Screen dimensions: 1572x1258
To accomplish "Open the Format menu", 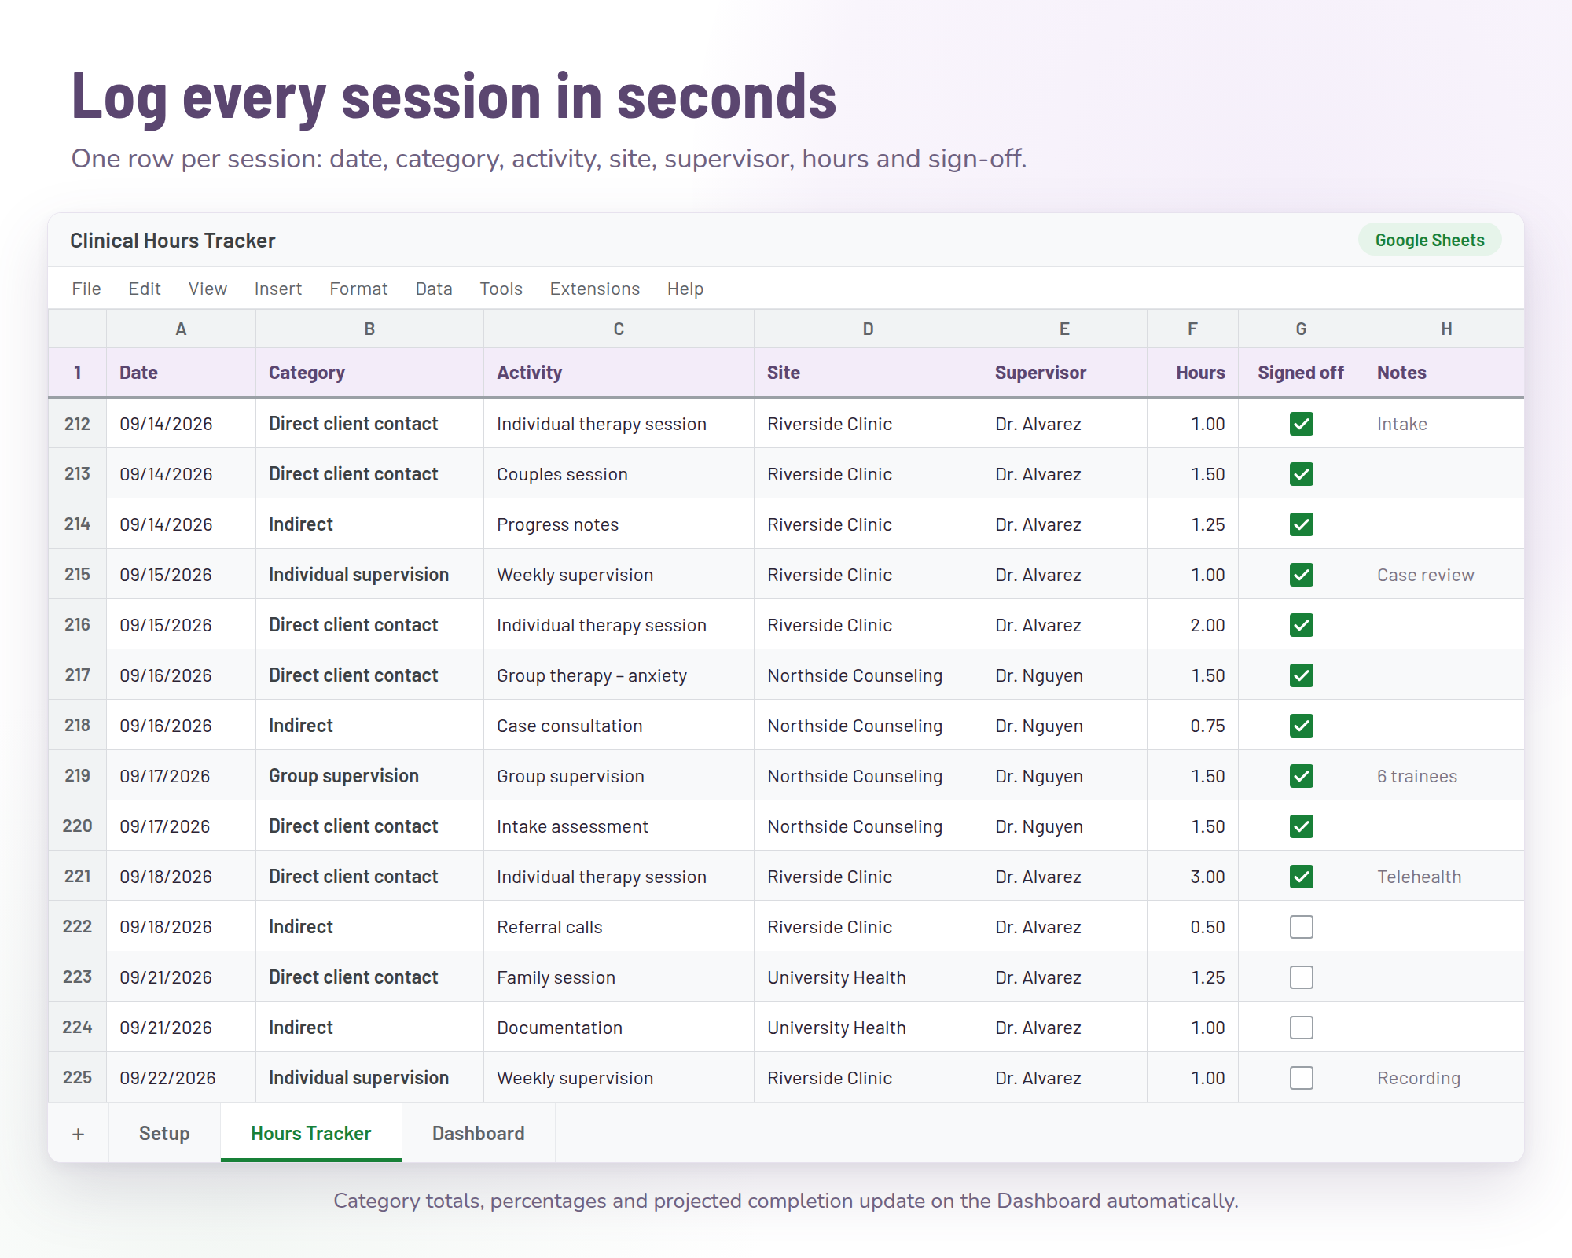I will click(x=358, y=289).
